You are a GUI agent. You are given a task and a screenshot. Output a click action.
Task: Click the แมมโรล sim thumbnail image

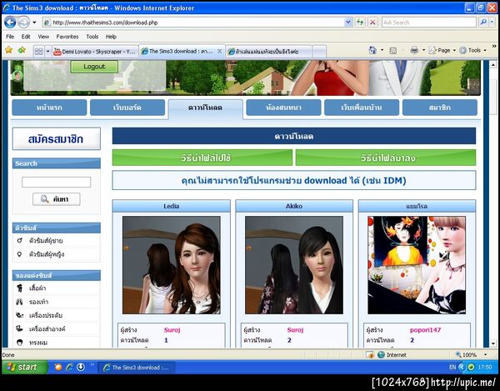point(417,265)
